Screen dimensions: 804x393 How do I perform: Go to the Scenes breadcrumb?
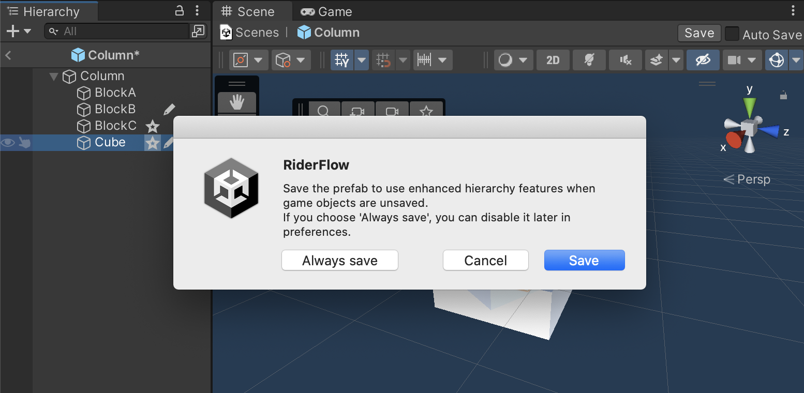tap(257, 33)
